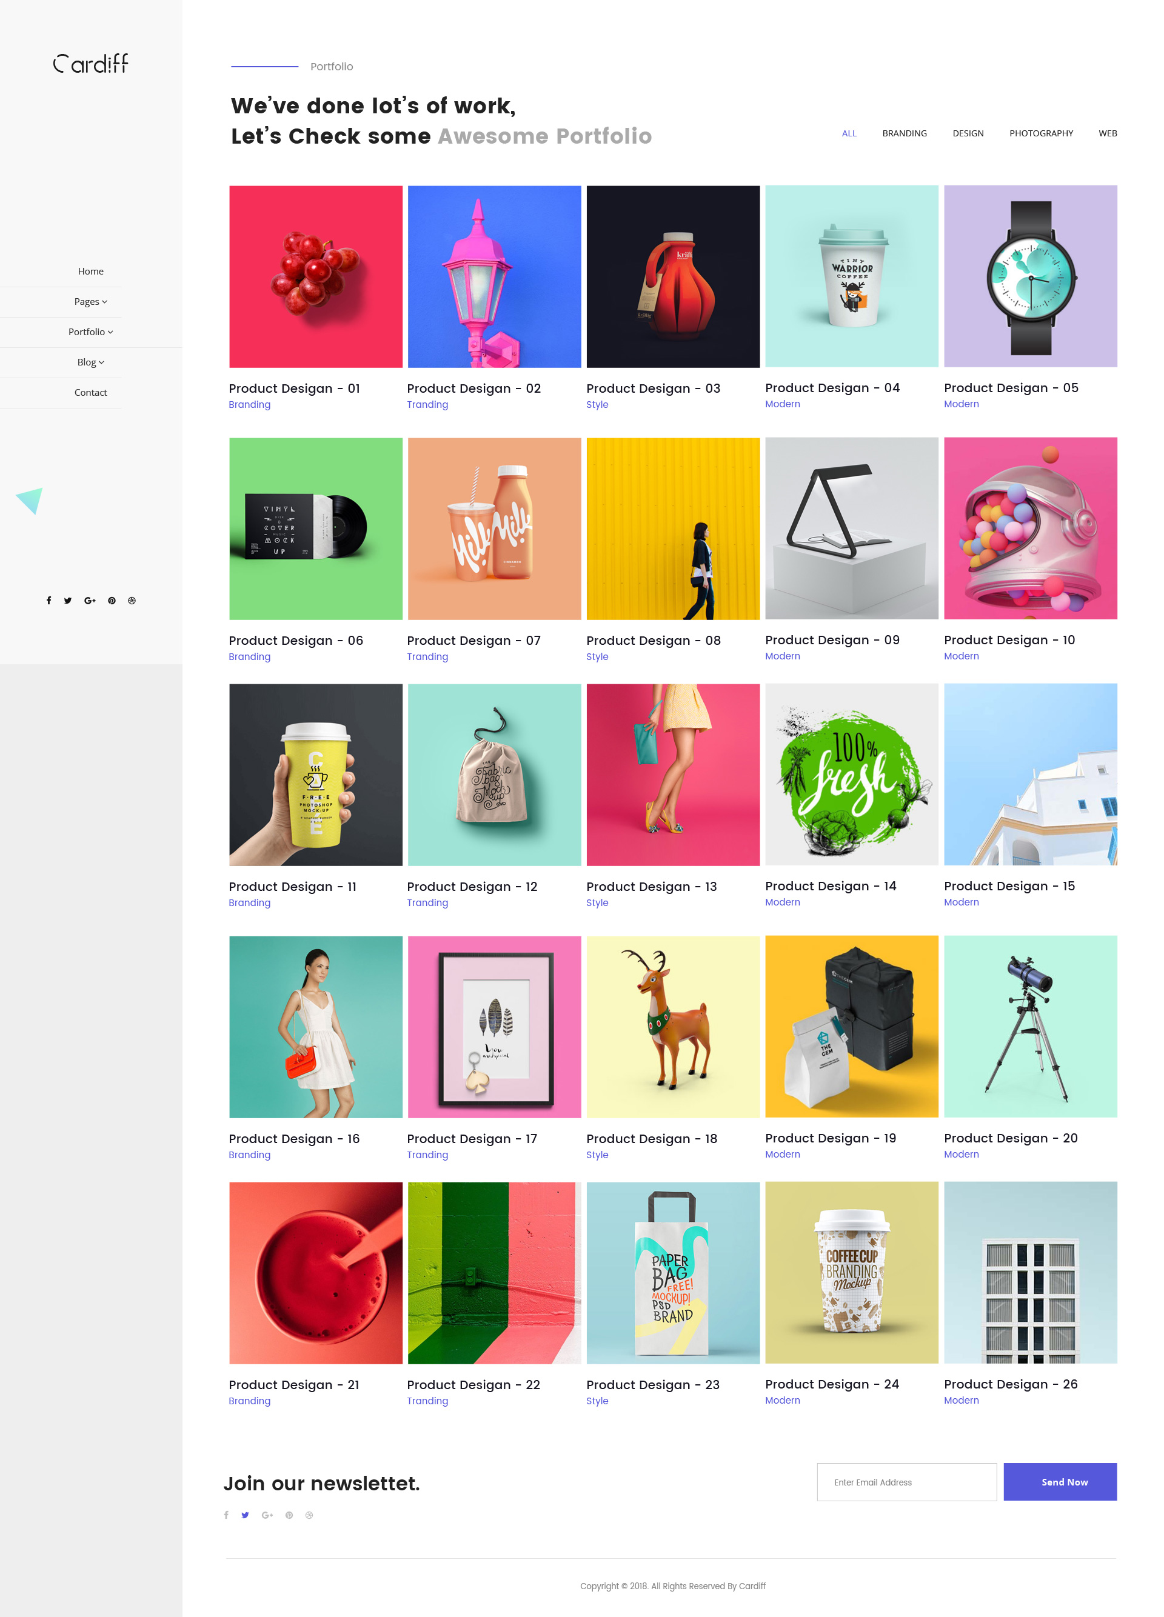Open the sidebar Facebook icon

[x=48, y=601]
